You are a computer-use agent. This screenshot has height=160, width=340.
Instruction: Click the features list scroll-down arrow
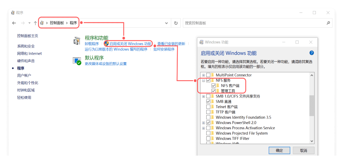click(x=312, y=141)
